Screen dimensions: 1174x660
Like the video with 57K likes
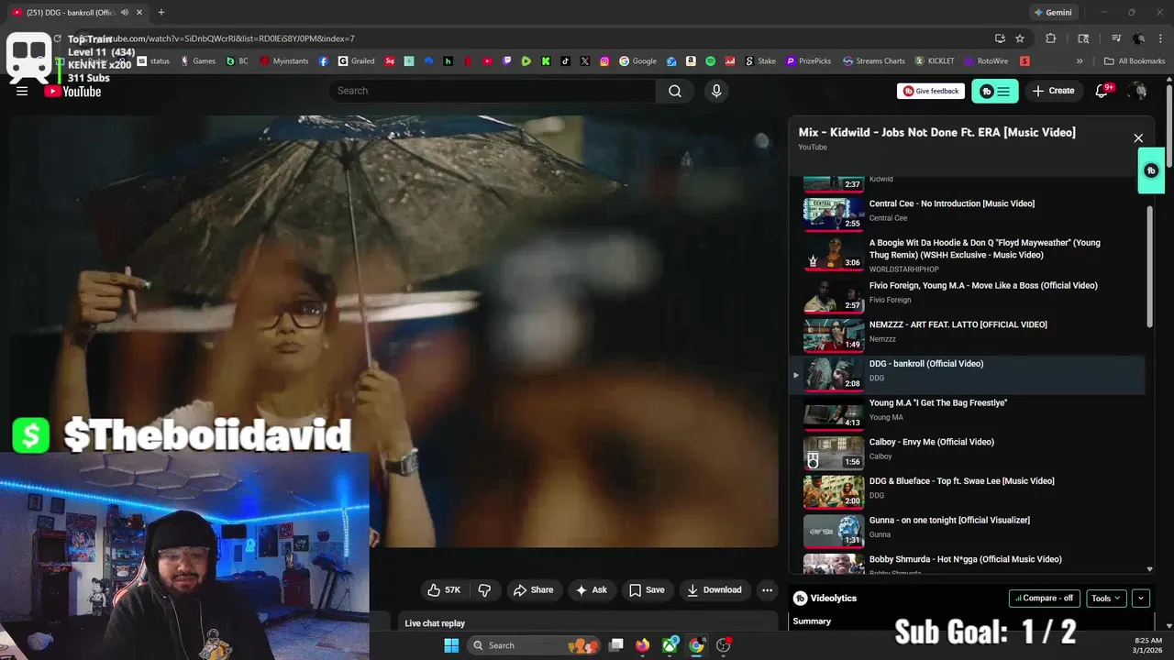click(x=444, y=590)
